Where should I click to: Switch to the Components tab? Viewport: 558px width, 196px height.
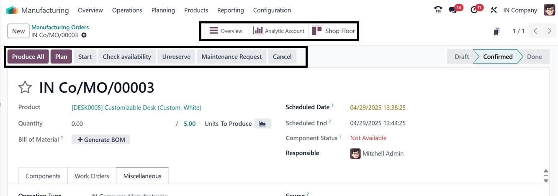[x=43, y=176]
